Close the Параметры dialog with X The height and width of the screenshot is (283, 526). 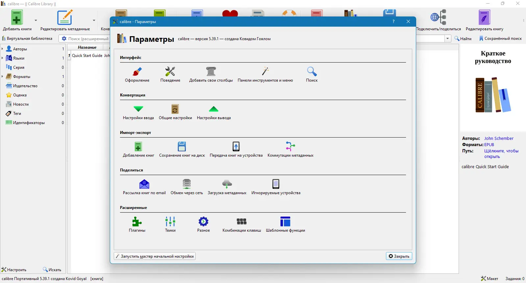pos(408,21)
